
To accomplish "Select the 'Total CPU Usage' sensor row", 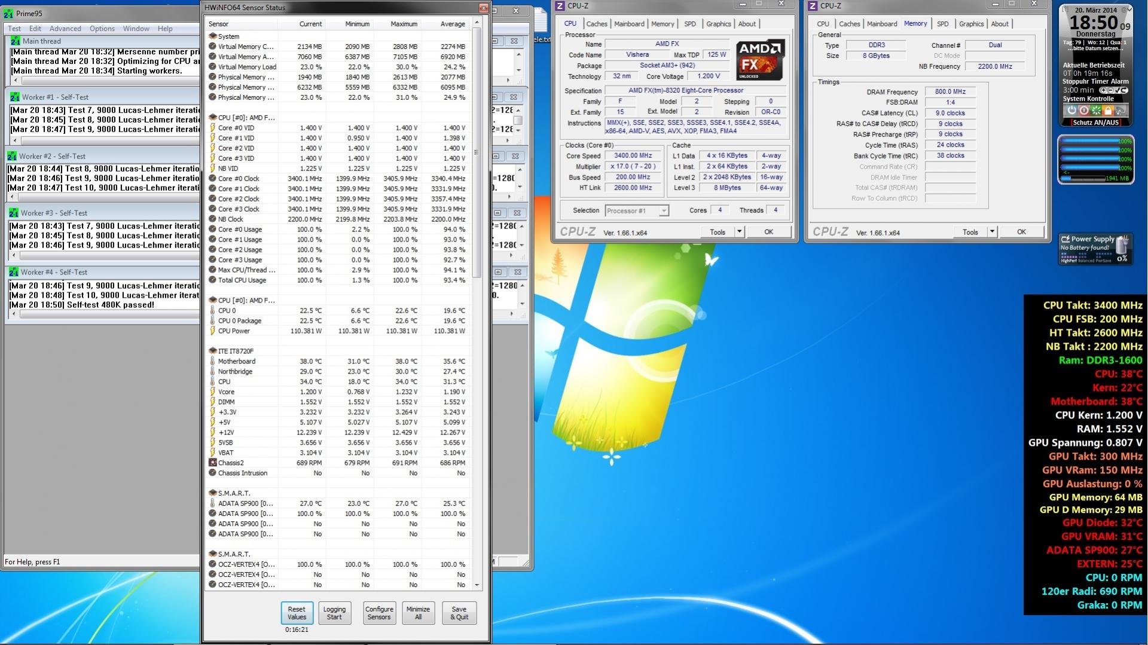I will 338,280.
